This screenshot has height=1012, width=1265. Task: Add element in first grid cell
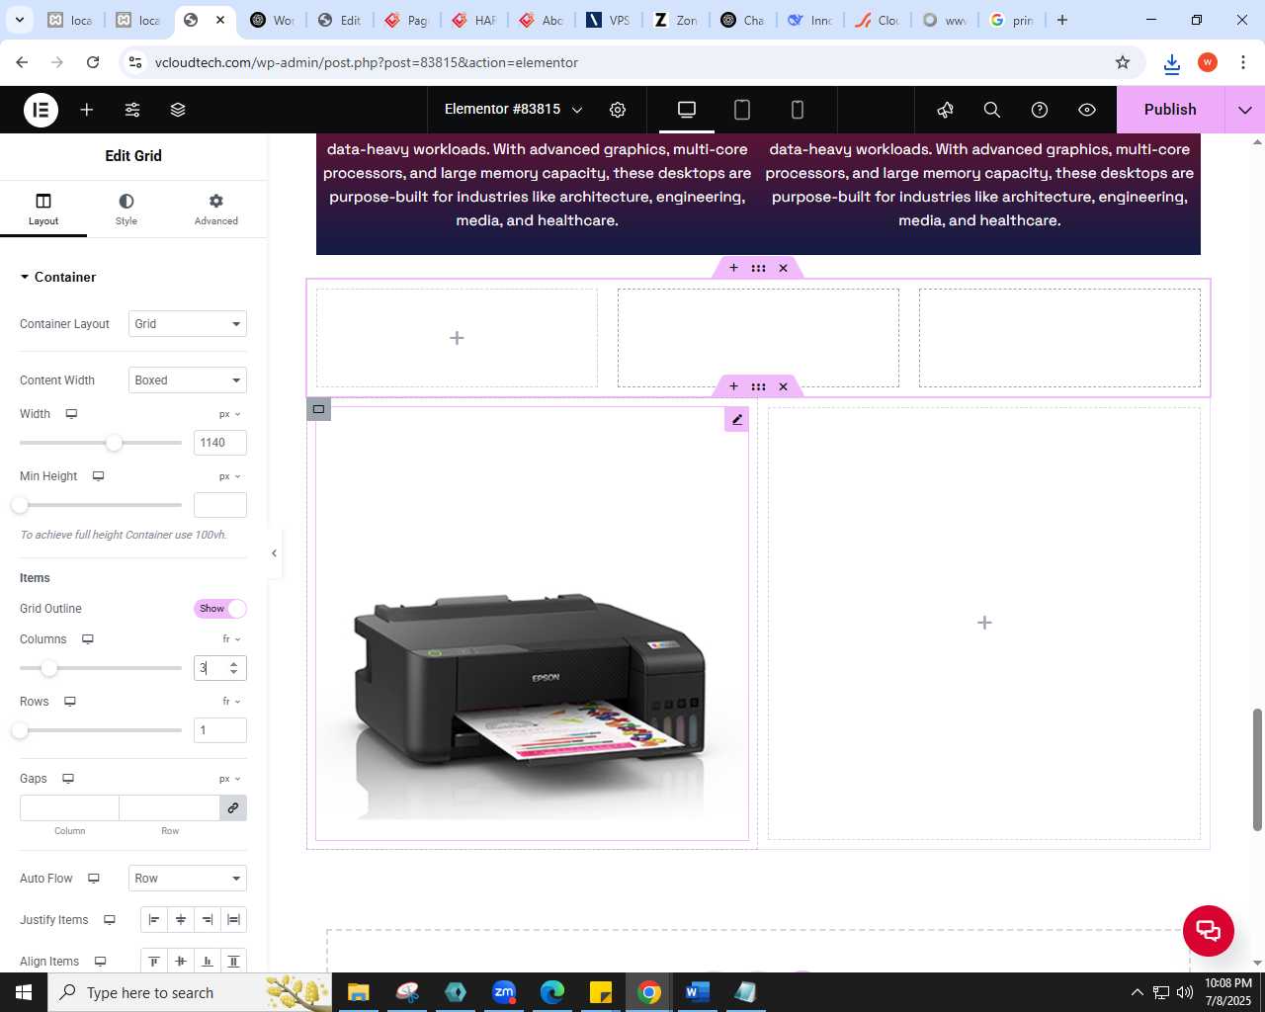(x=457, y=338)
